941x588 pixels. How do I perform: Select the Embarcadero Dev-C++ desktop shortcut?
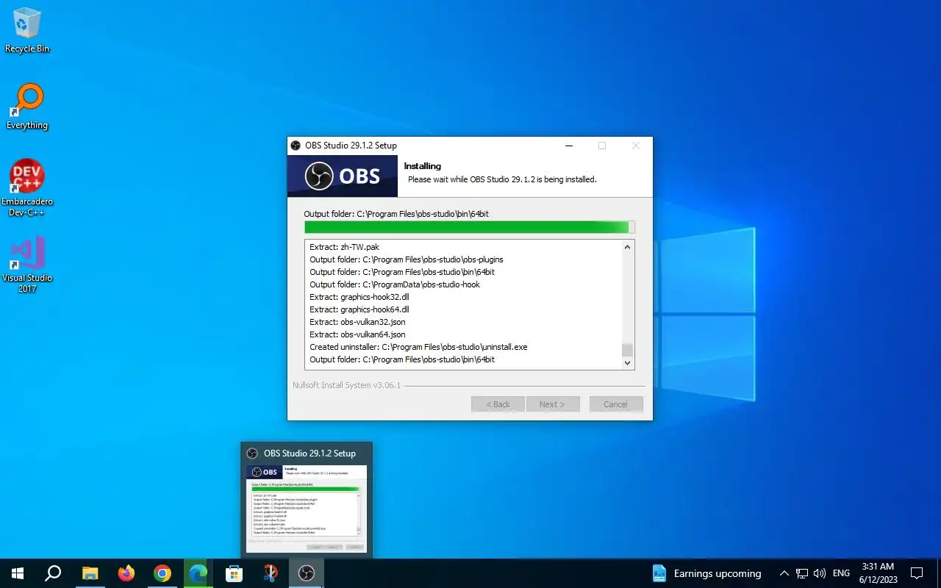27,188
